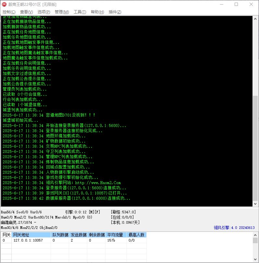Click the Haom2.Com website log line
The height and width of the screenshot is (263, 259).
[62, 183]
